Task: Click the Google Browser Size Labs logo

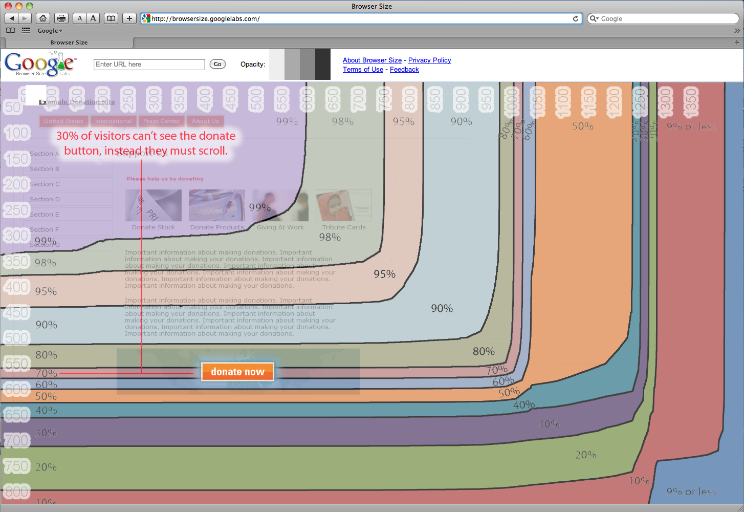Action: (40, 64)
